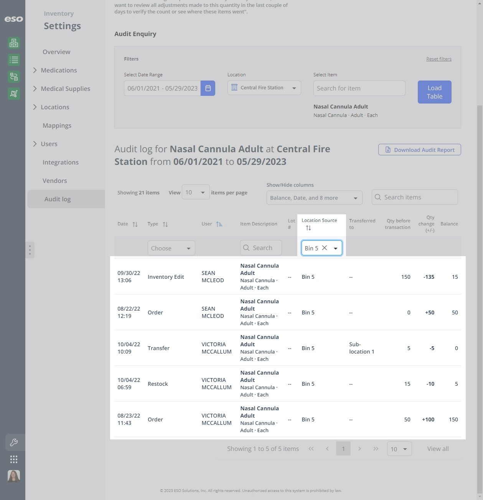Open the app grid icon near the avatar

pos(13,459)
